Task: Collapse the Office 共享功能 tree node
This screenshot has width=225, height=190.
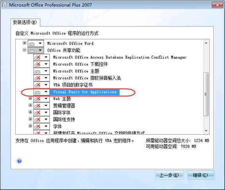Action: 25,50
